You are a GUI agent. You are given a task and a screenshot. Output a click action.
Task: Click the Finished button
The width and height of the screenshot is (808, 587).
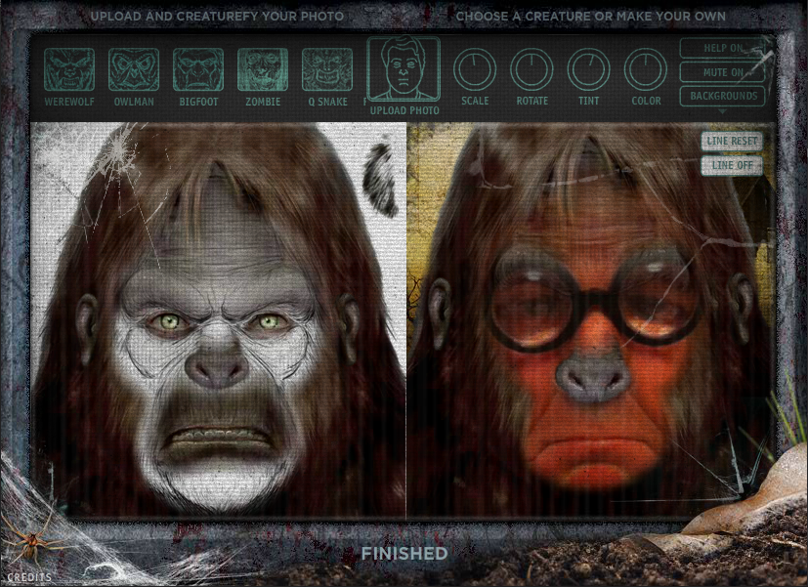(x=404, y=554)
